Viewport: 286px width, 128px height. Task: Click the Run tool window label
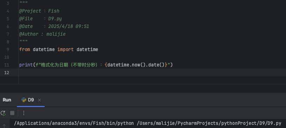(7, 100)
